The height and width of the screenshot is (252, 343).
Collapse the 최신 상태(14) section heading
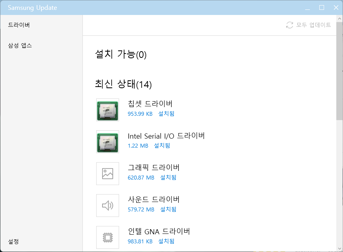123,84
